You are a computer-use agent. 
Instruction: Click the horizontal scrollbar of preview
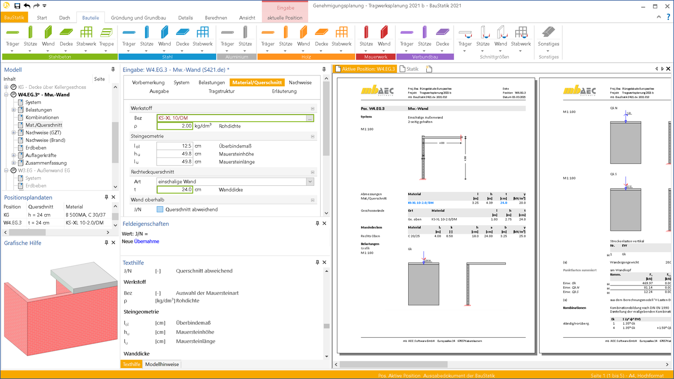click(x=394, y=364)
